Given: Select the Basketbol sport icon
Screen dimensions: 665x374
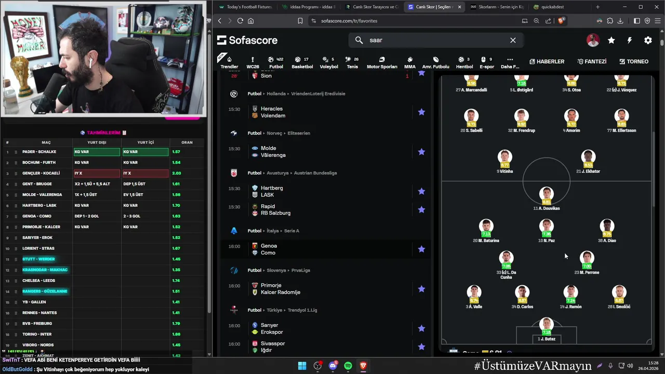Looking at the screenshot, I should pos(302,62).
